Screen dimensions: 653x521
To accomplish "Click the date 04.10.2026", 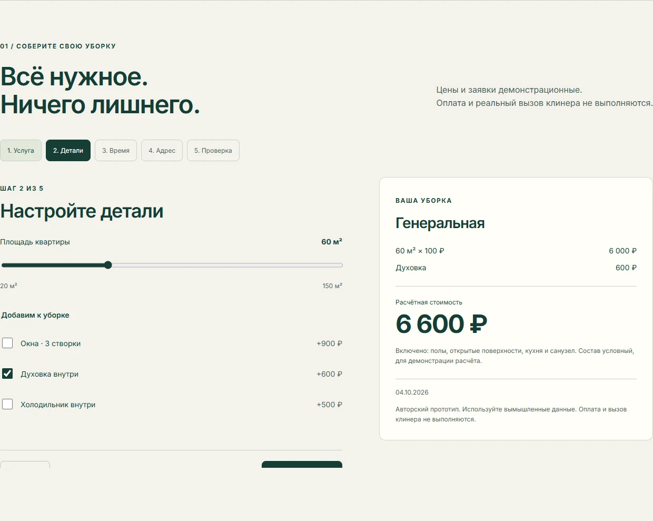I will point(412,392).
